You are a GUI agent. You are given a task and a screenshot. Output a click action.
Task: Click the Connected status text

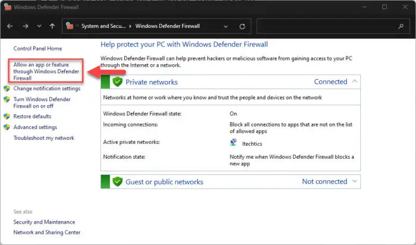[330, 81]
